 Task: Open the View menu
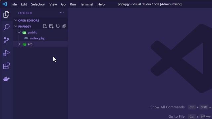[x=53, y=4]
